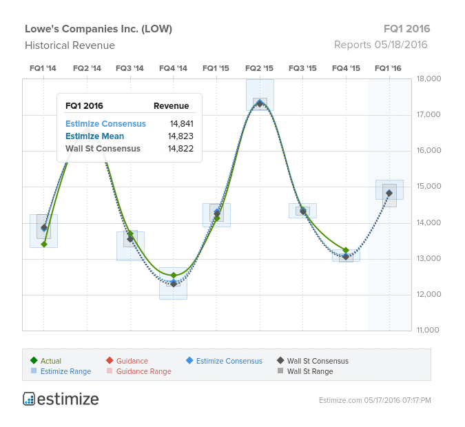Viewport: 465px width, 427px height.
Task: Click the 15,000 y-axis label
Action: (428, 186)
